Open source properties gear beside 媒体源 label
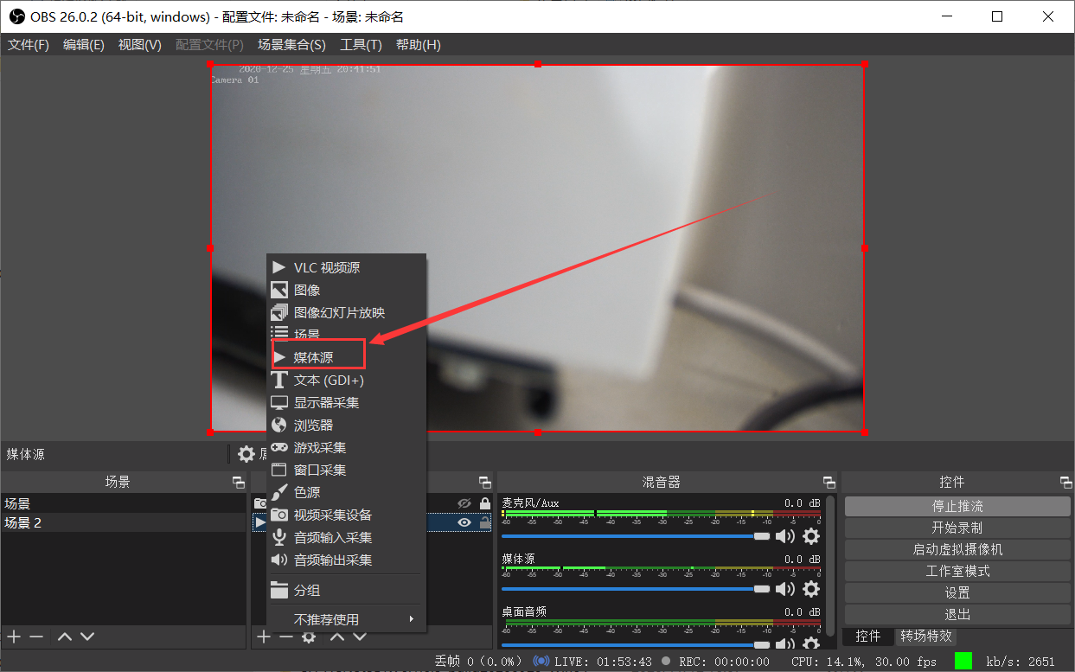1075x672 pixels. pyautogui.click(x=246, y=454)
